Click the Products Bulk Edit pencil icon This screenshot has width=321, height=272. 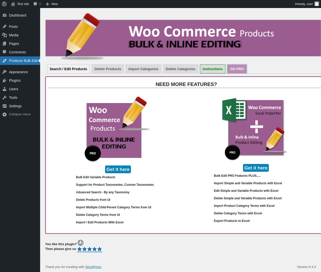pos(5,61)
